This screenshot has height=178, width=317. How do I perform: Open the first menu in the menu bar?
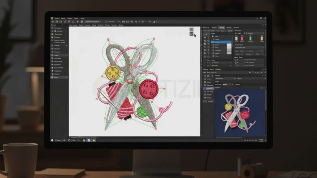pos(56,18)
